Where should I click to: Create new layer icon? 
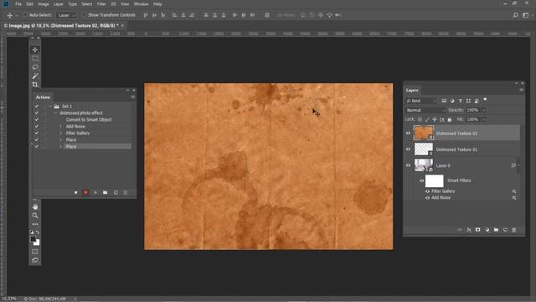coord(505,230)
